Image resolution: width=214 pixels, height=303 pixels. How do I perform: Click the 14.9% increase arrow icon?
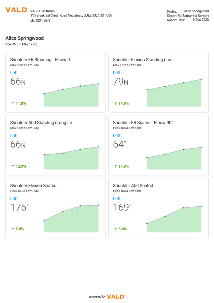116,103
